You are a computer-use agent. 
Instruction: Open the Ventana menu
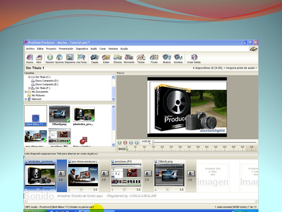pyautogui.click(x=113, y=49)
